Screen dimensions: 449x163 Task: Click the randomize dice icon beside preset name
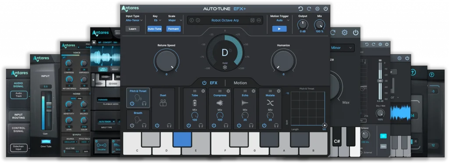click(x=252, y=20)
